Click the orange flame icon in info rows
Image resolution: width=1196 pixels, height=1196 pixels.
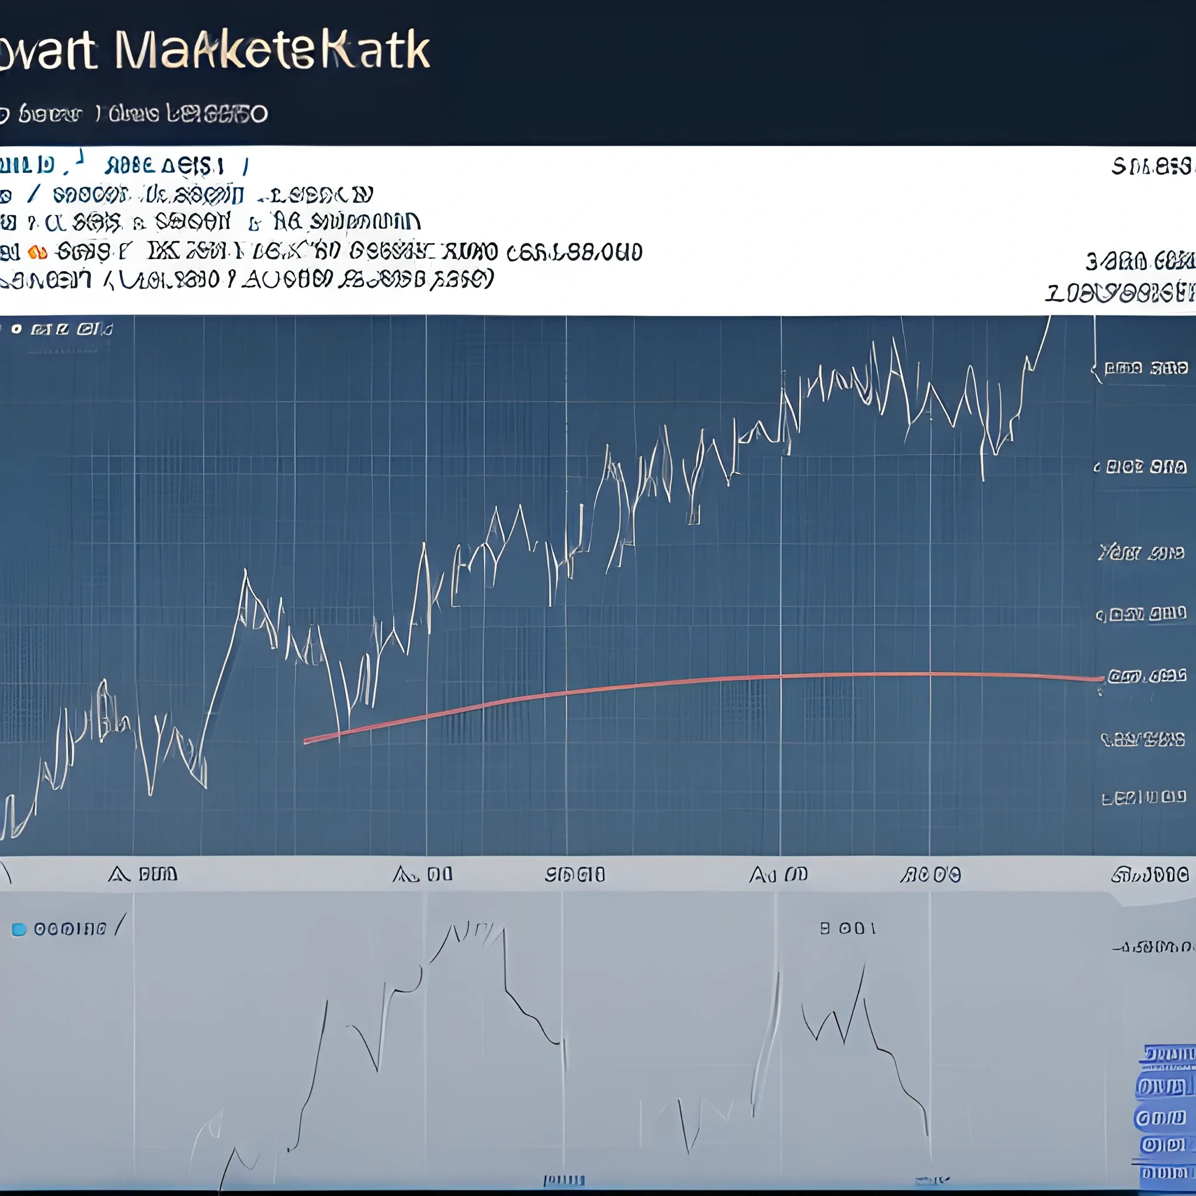click(37, 252)
